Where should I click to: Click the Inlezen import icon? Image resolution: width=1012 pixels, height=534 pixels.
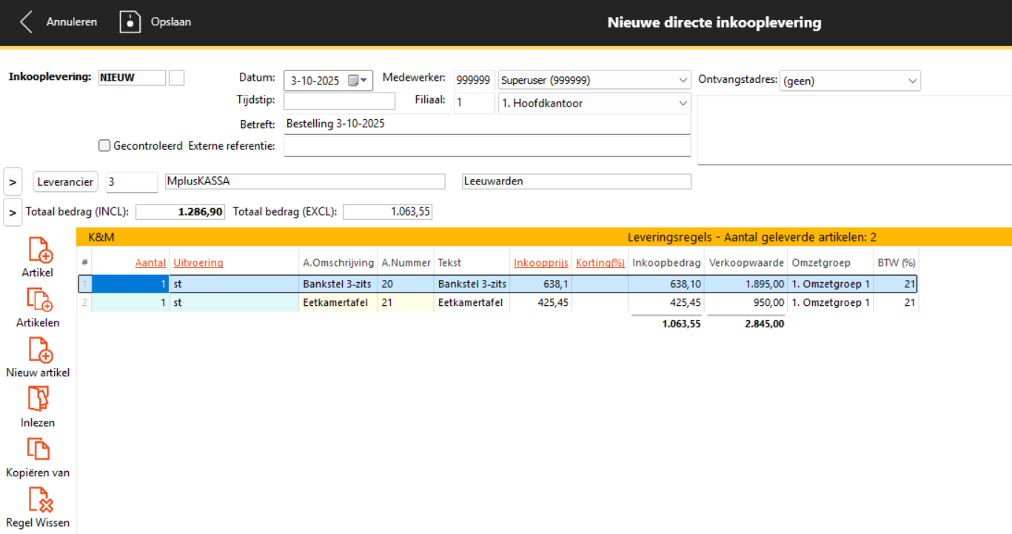[x=38, y=399]
